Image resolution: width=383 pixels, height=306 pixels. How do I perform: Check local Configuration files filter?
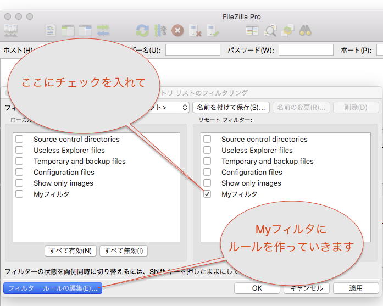(19, 172)
